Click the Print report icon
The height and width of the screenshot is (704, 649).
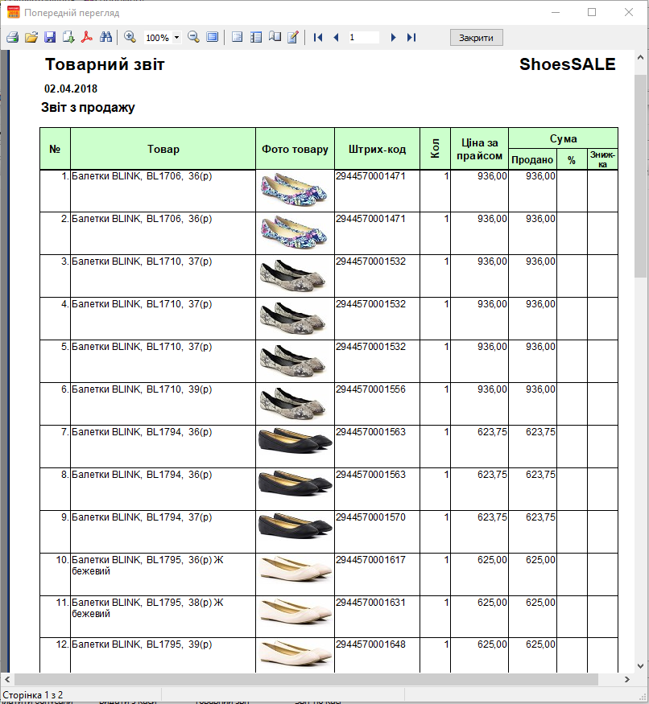(x=12, y=38)
